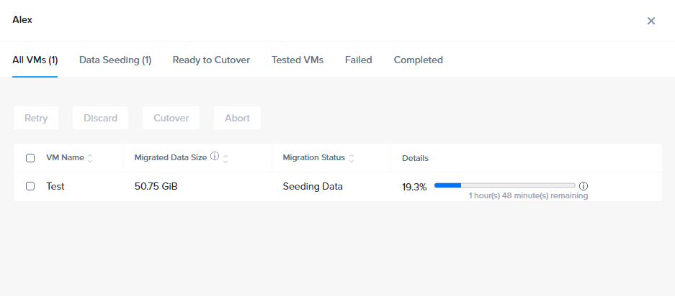Click the Retry button
Viewport: 675px width, 296px height.
point(36,118)
